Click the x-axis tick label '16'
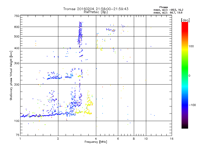The image size is (202, 151). [172, 139]
